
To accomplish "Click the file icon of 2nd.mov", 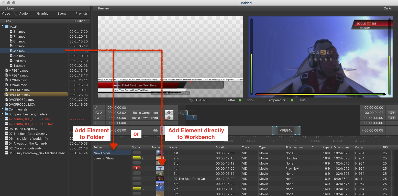I will tap(11, 61).
